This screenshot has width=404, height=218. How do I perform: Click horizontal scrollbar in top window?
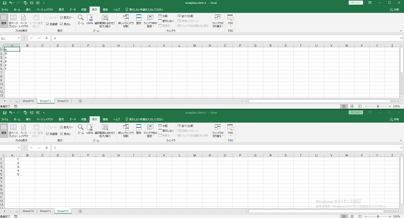pos(320,101)
